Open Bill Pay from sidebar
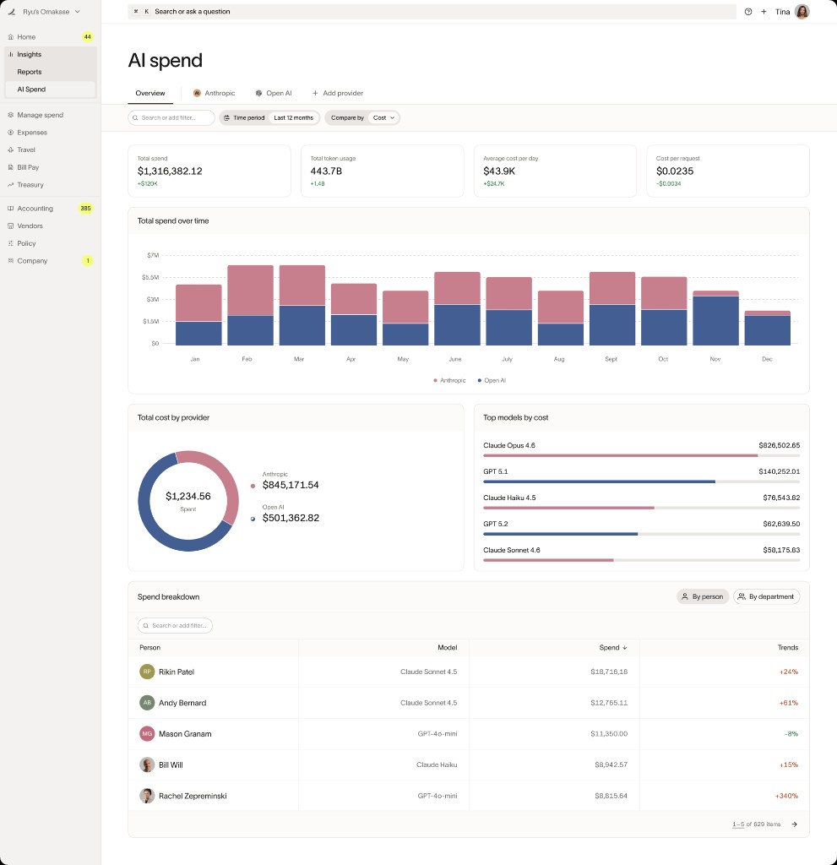This screenshot has height=865, width=837. point(28,167)
